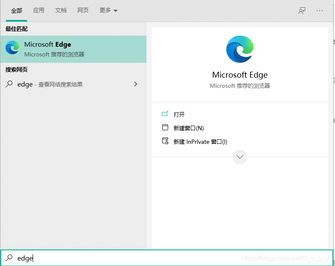The image size is (335, 266).
Task: Click Microsoft Edge title in details pane
Action: tap(240, 75)
